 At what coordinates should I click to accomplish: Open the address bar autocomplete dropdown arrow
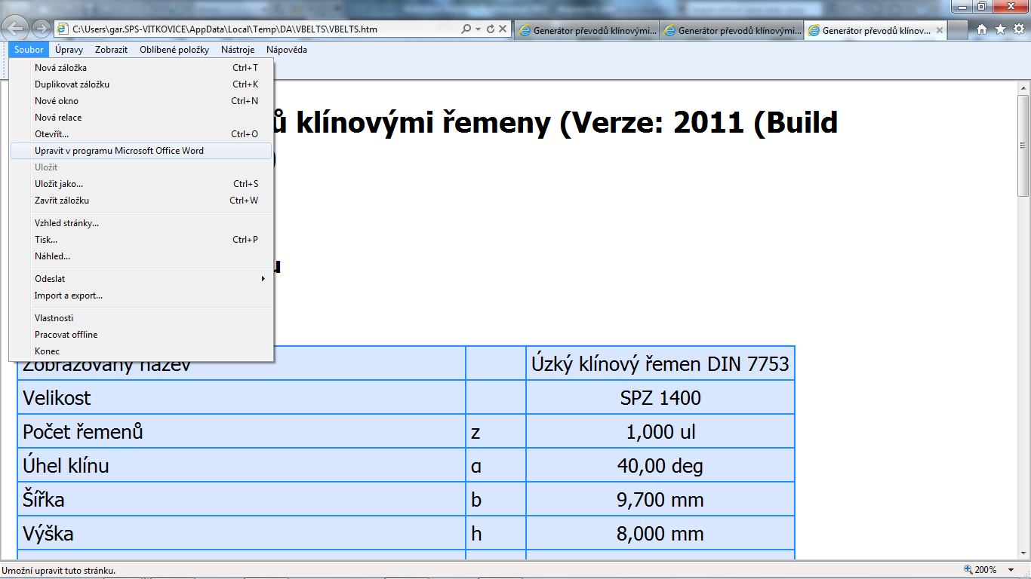[x=479, y=29]
